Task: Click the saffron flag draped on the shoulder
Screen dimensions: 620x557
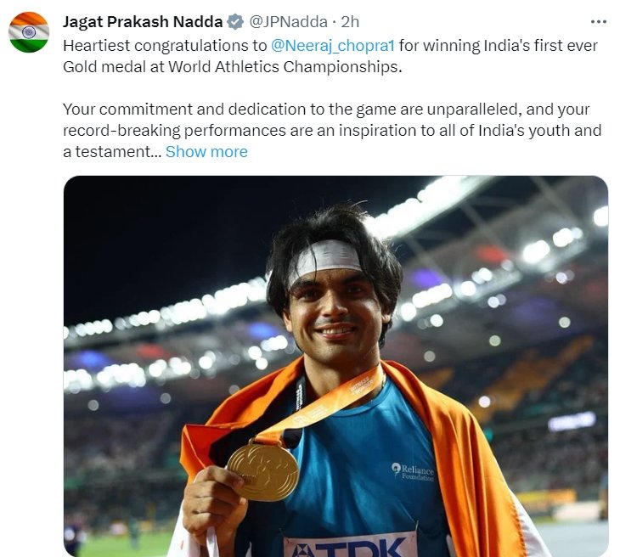Action: pyautogui.click(x=488, y=459)
